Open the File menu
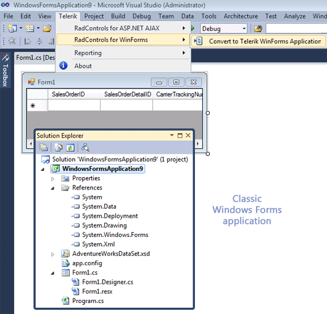 click(x=9, y=16)
